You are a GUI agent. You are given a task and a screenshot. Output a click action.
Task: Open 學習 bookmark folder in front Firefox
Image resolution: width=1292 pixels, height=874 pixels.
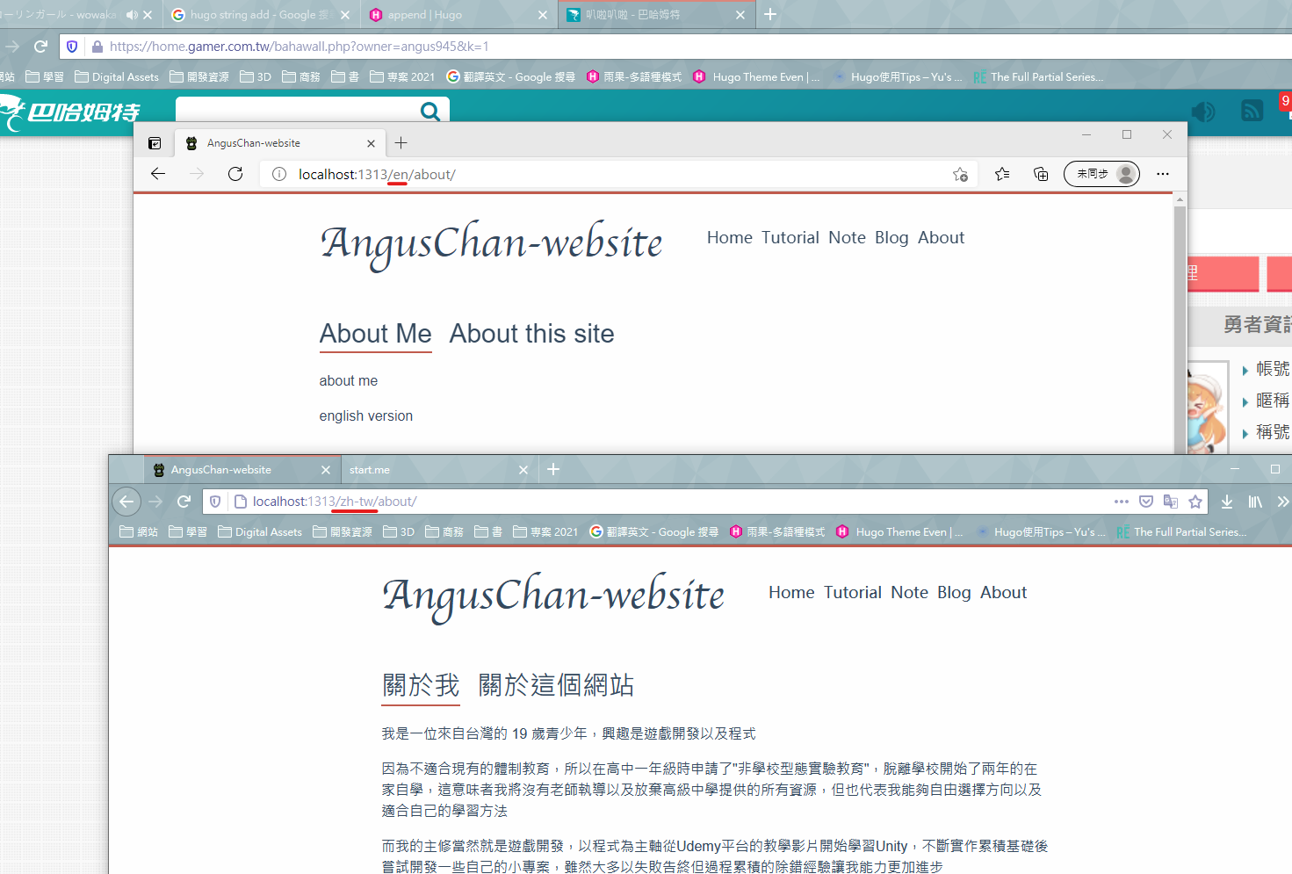coord(188,532)
